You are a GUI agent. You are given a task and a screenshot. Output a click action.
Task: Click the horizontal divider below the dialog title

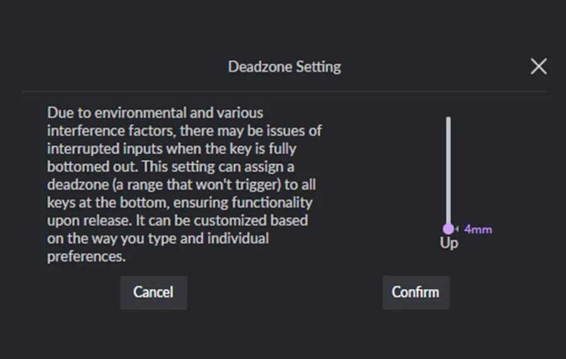point(284,92)
